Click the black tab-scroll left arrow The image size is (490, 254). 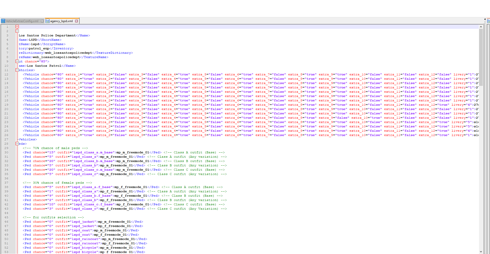click(485, 19)
